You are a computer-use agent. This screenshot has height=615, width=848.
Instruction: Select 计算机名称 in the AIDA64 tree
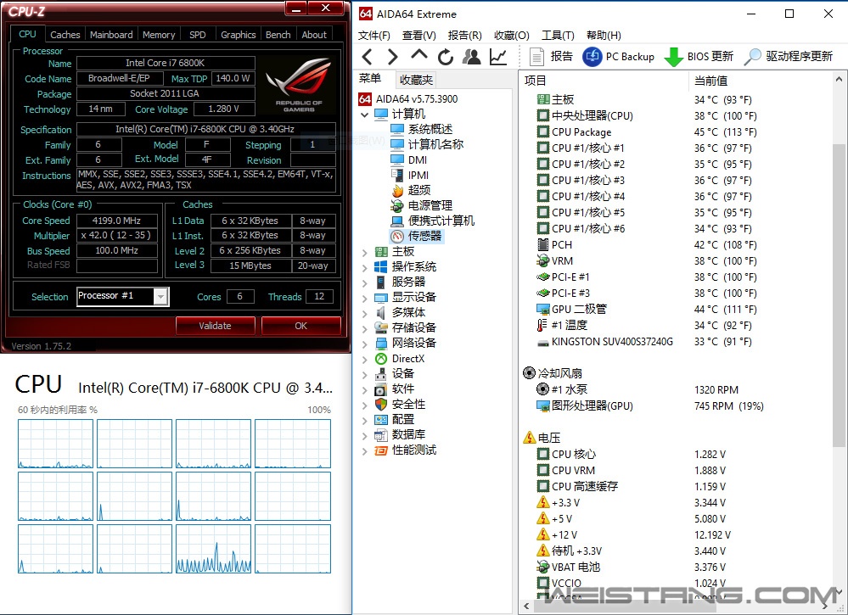click(427, 144)
